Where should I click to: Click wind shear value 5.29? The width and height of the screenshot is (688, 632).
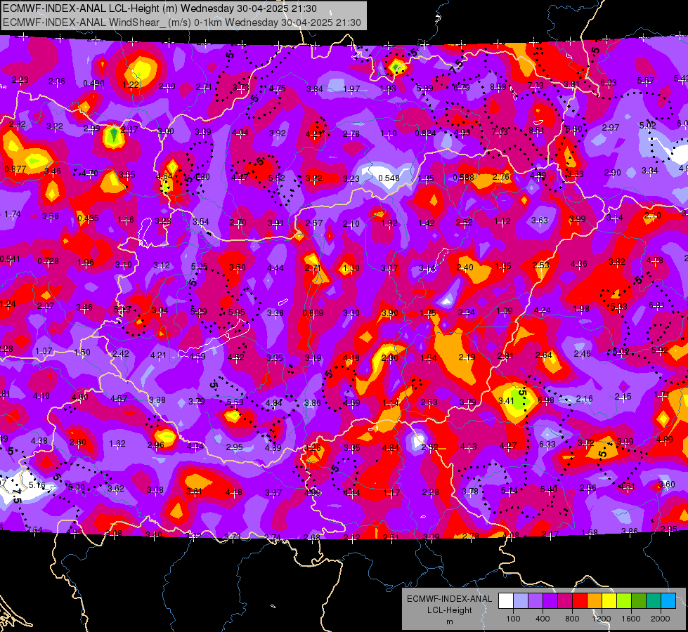[199, 311]
